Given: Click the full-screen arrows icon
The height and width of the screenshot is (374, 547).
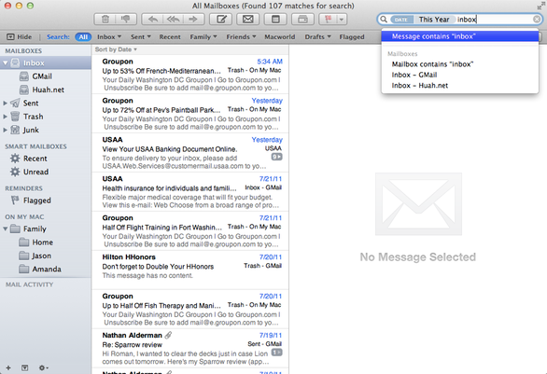Looking at the screenshot, I should (541, 6).
